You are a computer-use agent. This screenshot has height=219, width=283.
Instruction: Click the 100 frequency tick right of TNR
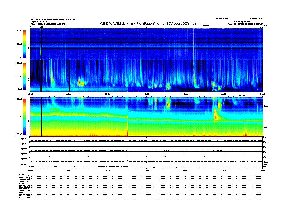click(x=266, y=106)
